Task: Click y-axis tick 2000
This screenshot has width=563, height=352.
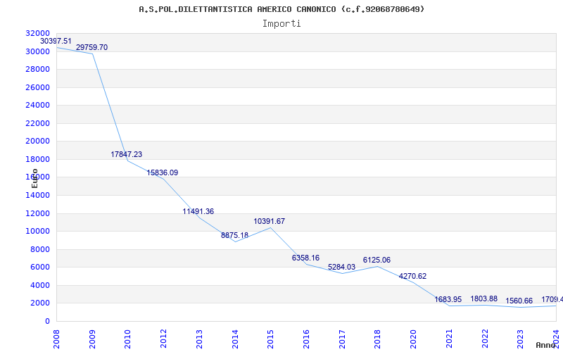Action: (40, 303)
